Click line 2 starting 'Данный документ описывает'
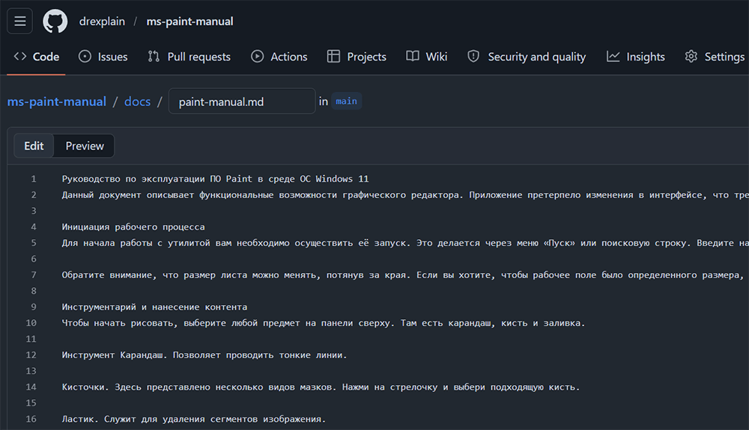749x430 pixels. (405, 195)
